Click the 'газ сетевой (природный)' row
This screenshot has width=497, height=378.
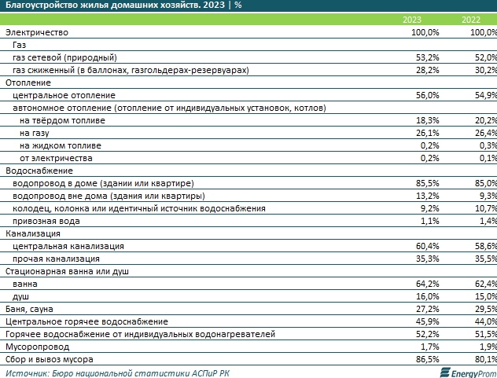(64, 57)
